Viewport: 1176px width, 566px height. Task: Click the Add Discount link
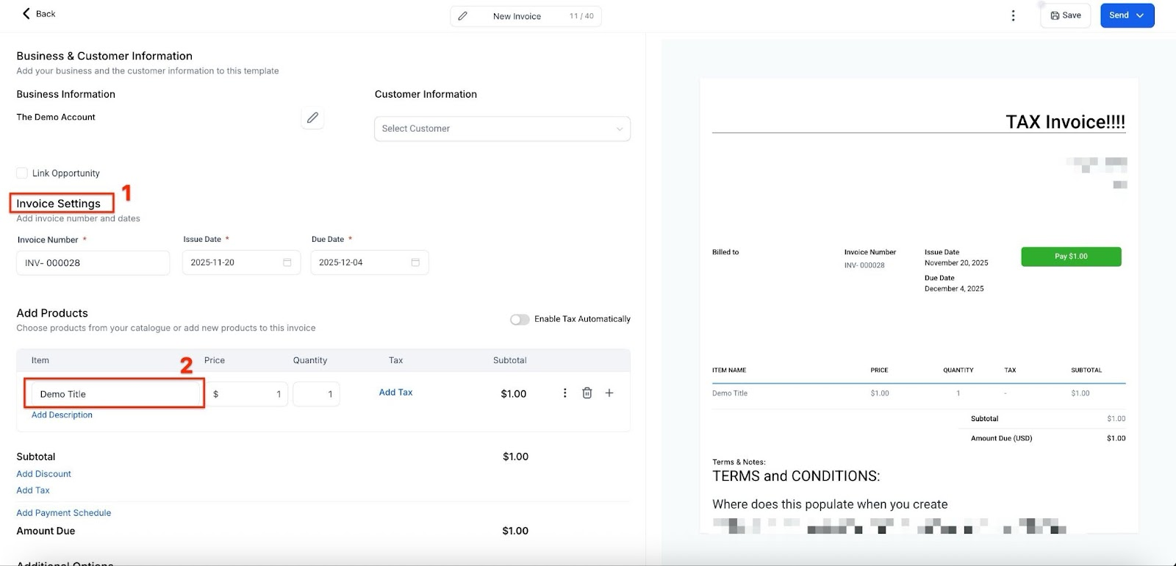click(44, 474)
